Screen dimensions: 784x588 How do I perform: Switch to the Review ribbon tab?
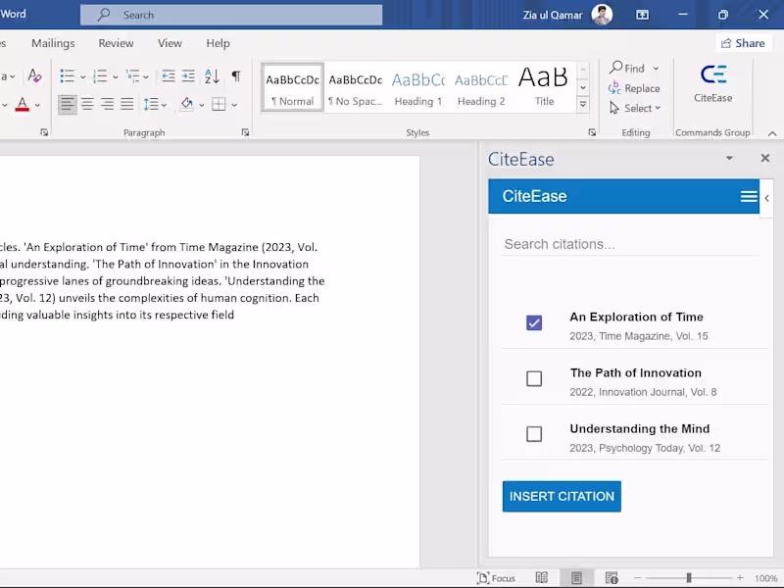click(116, 43)
